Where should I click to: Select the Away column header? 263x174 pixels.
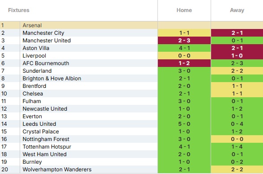[237, 10]
